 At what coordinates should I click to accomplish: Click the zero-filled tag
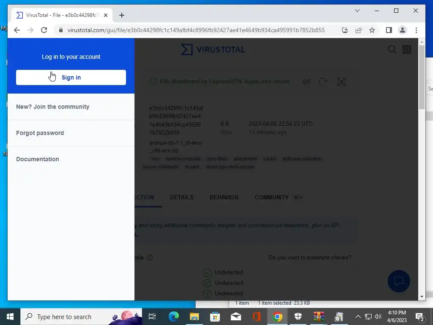pyautogui.click(x=217, y=159)
